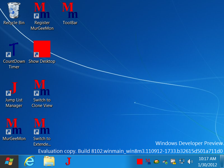Open the network status tray icon

[181, 162]
